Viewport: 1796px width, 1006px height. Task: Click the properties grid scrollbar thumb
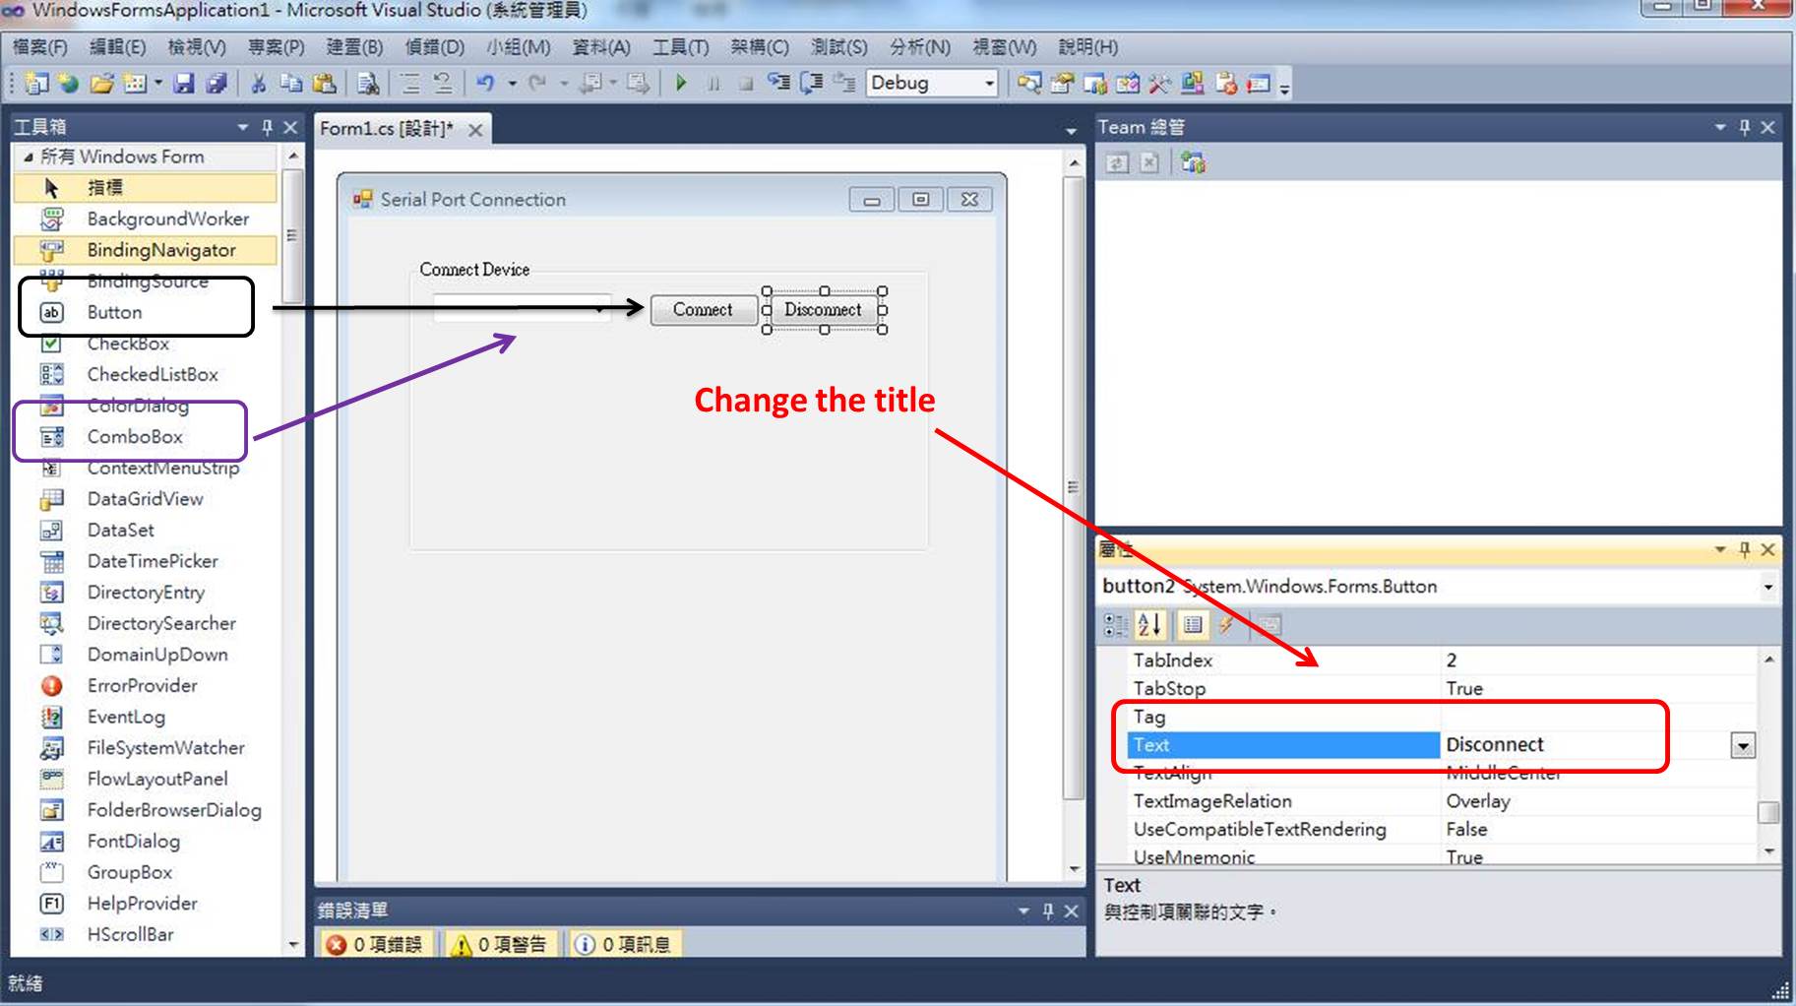[x=1768, y=812]
